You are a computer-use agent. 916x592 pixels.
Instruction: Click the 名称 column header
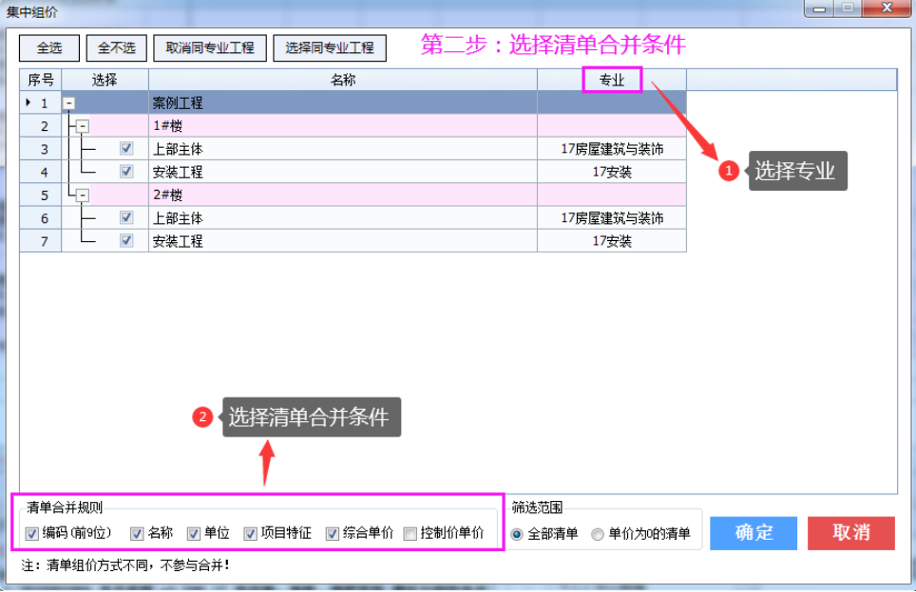click(342, 81)
